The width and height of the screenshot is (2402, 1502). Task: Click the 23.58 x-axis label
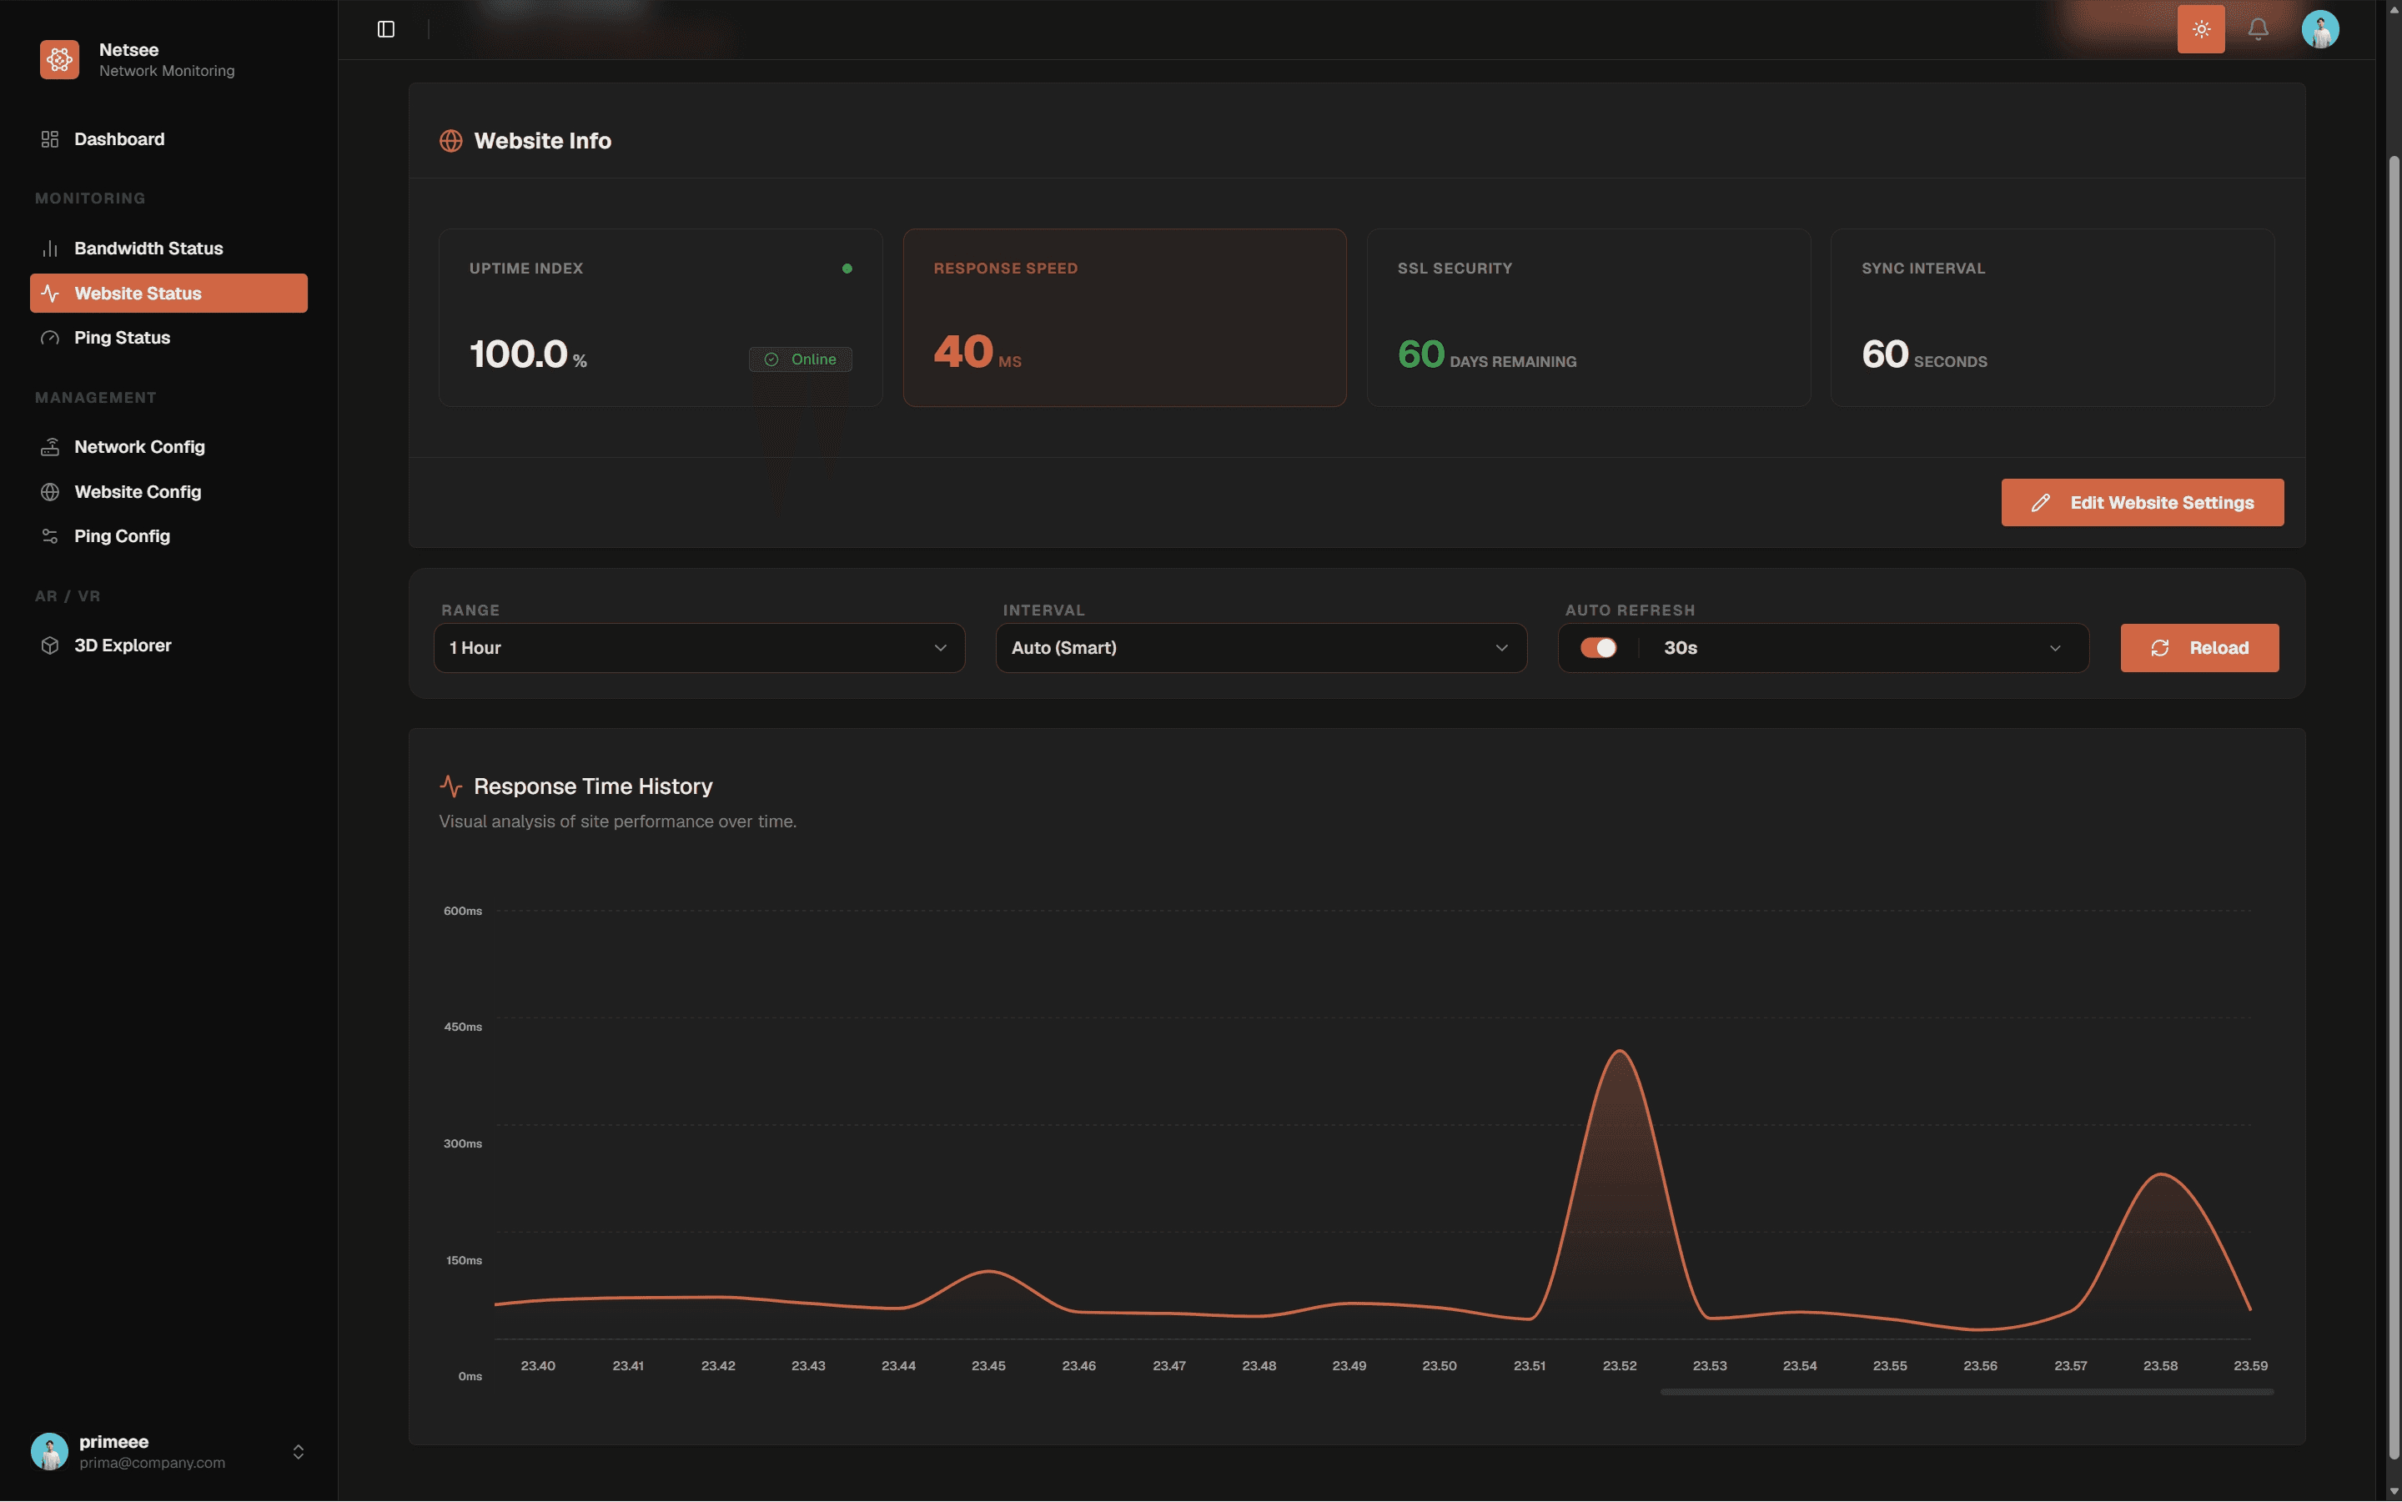[2159, 1365]
